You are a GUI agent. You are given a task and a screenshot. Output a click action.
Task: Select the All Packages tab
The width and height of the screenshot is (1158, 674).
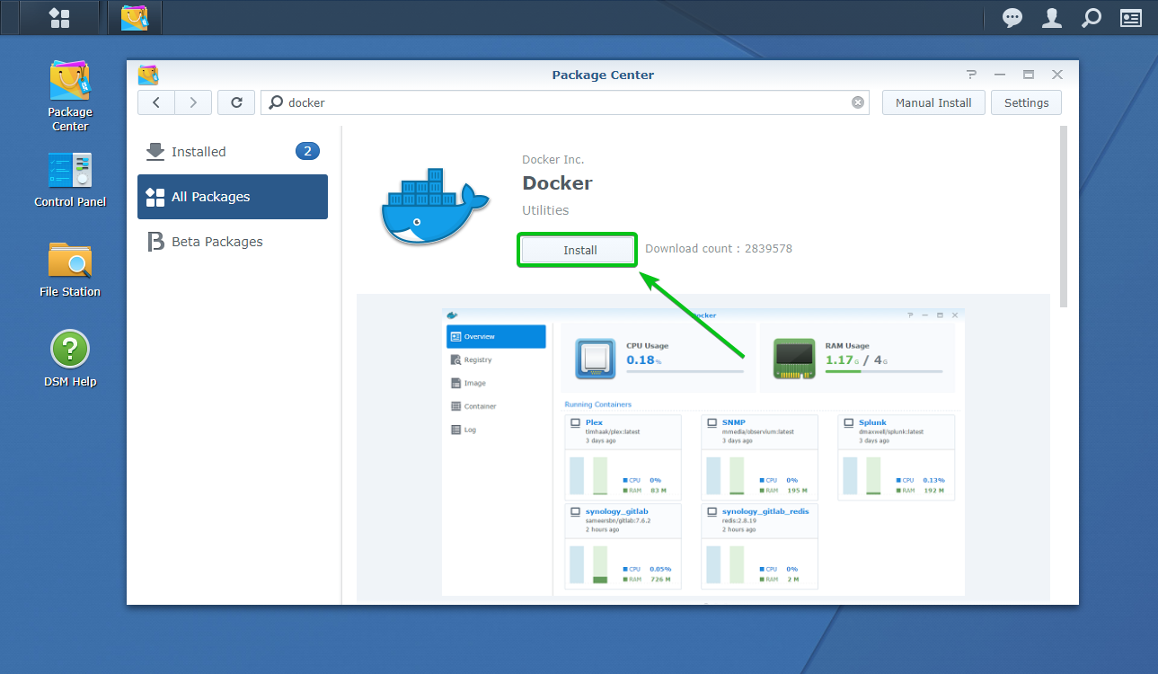pos(233,197)
